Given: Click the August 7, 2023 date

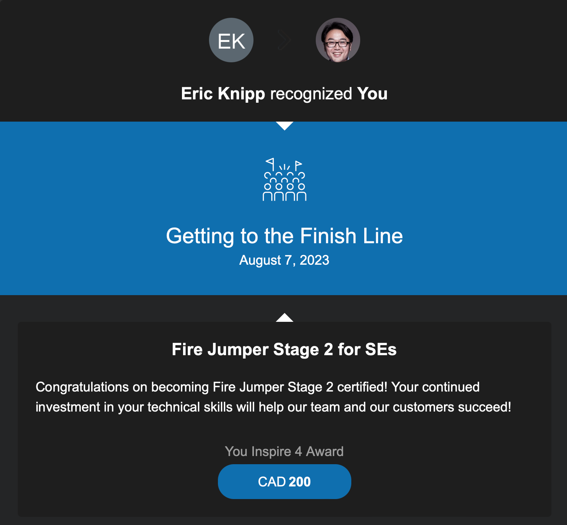Looking at the screenshot, I should click(284, 260).
